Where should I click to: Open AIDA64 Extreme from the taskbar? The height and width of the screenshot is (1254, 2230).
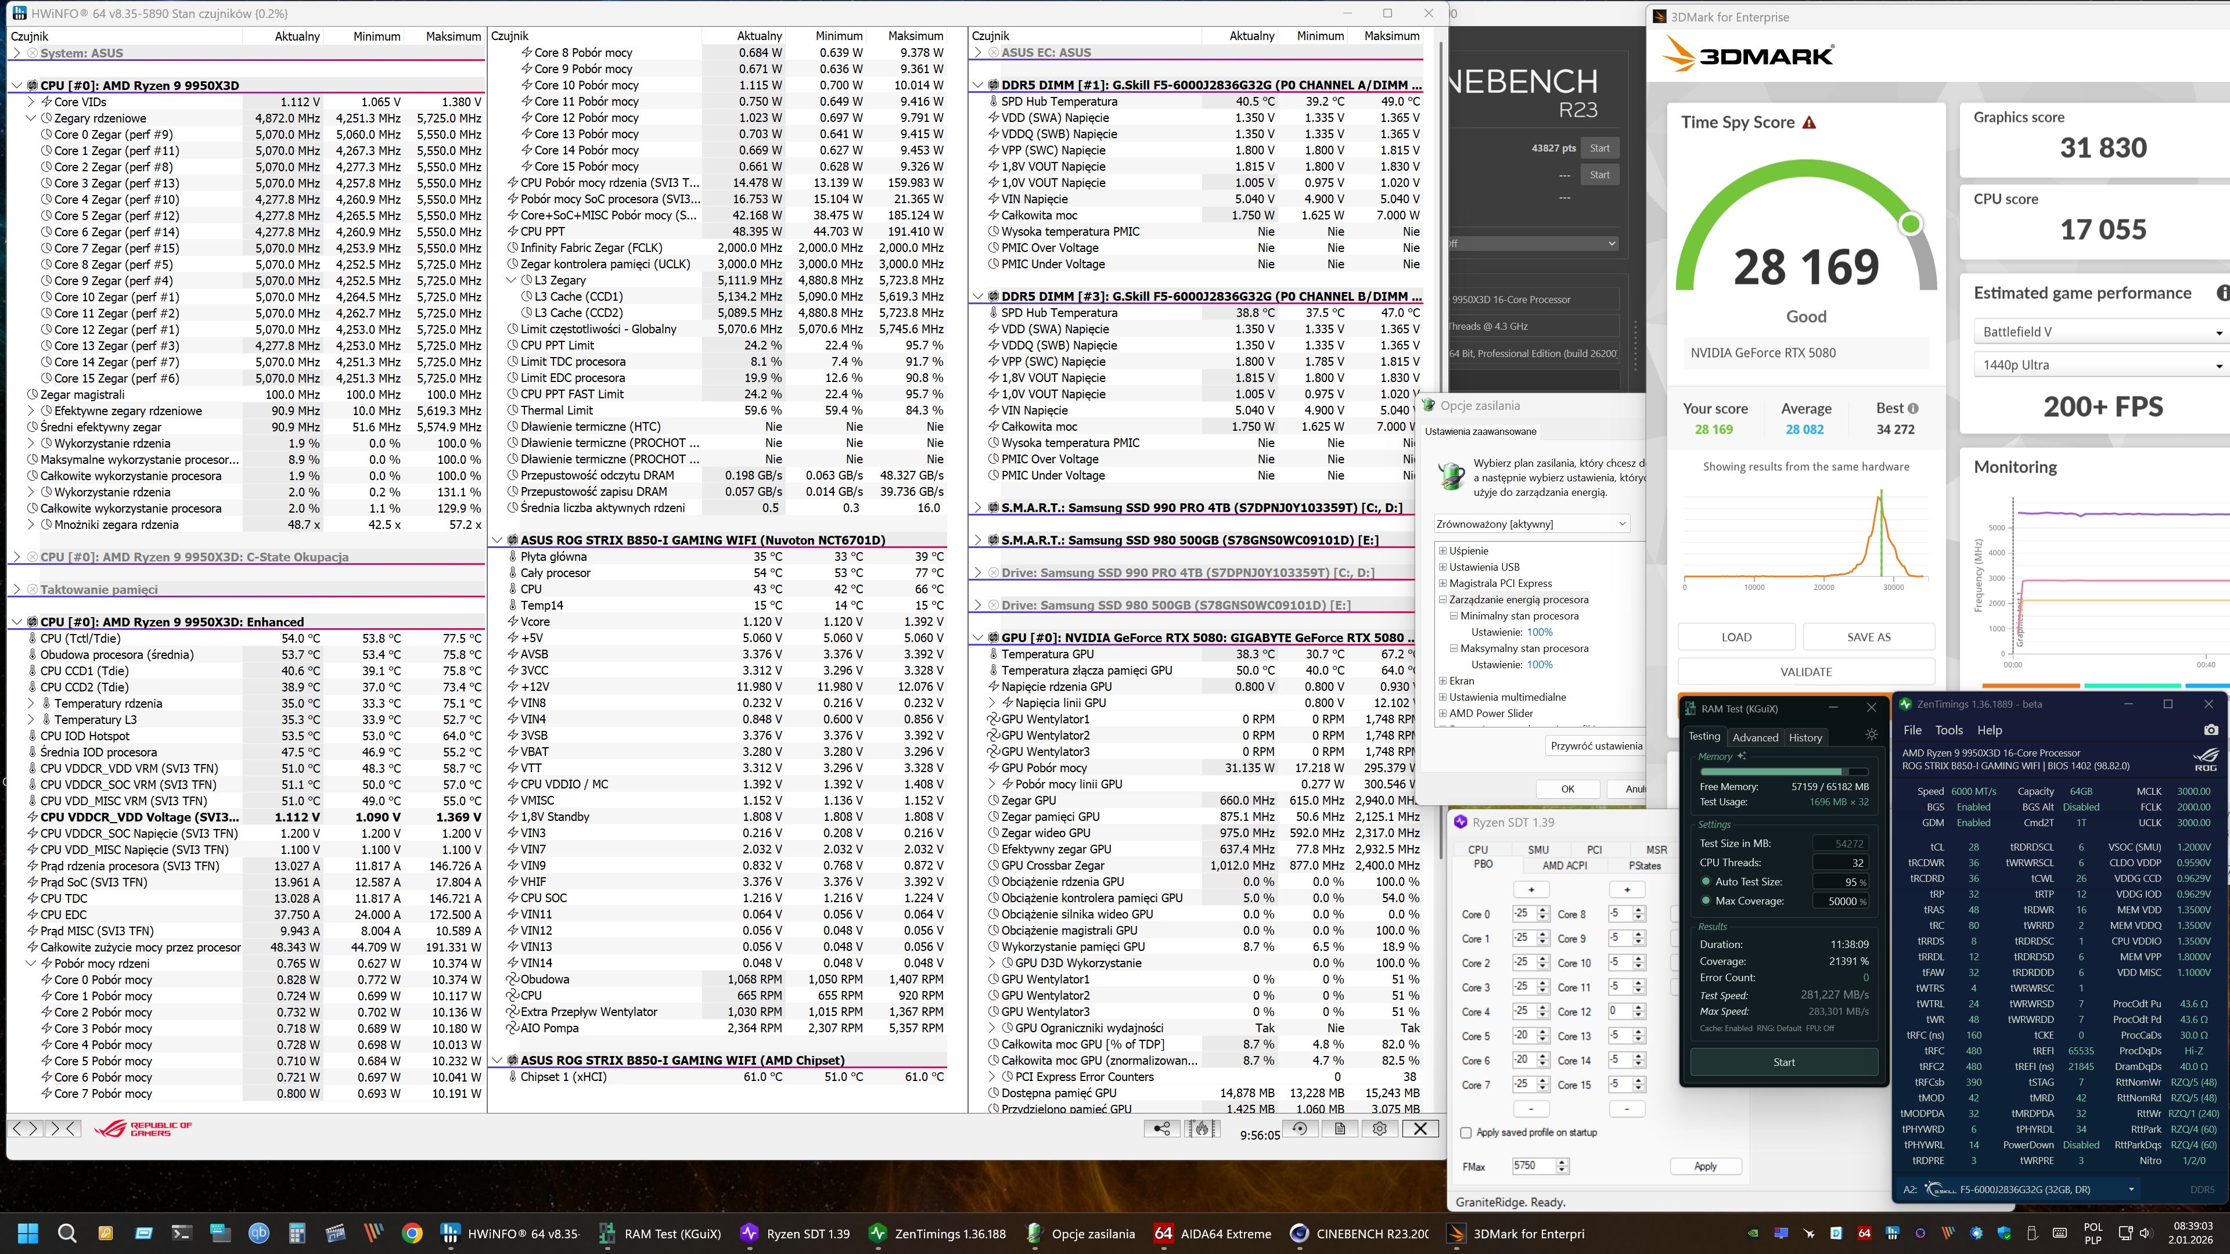click(x=1214, y=1233)
